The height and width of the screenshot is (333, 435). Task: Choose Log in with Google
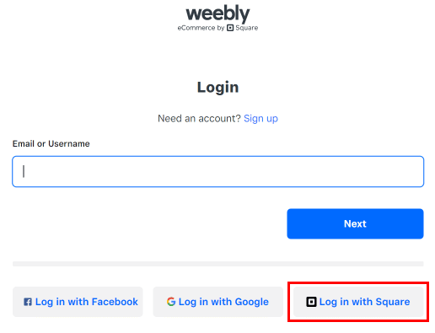[x=218, y=302]
